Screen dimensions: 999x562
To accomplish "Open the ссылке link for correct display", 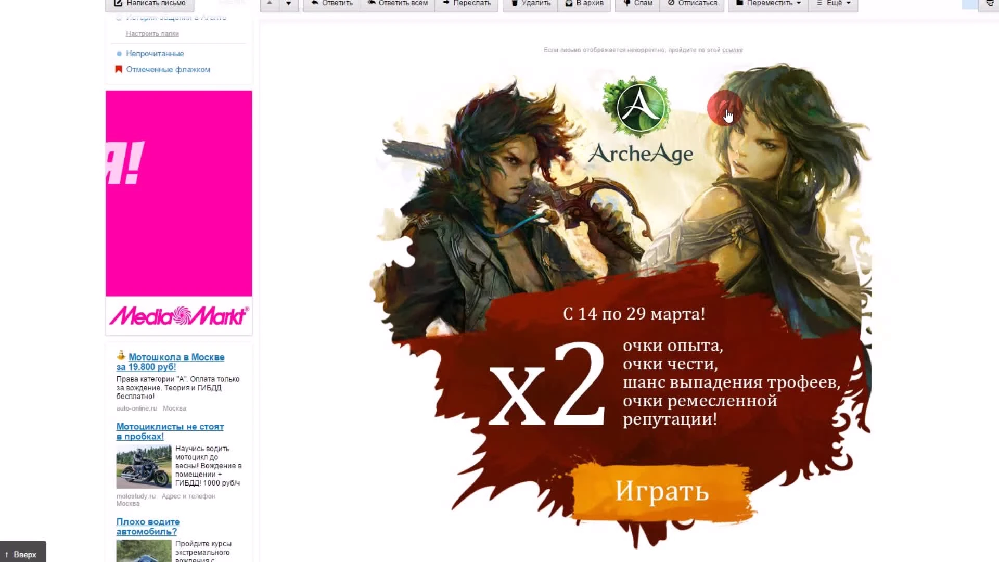I will [732, 50].
